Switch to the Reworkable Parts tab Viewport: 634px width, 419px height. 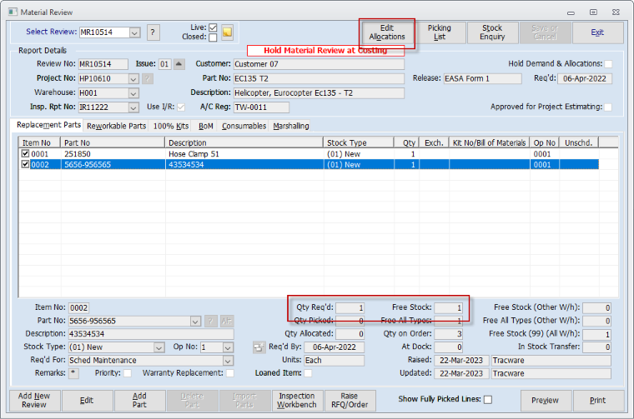(x=116, y=126)
